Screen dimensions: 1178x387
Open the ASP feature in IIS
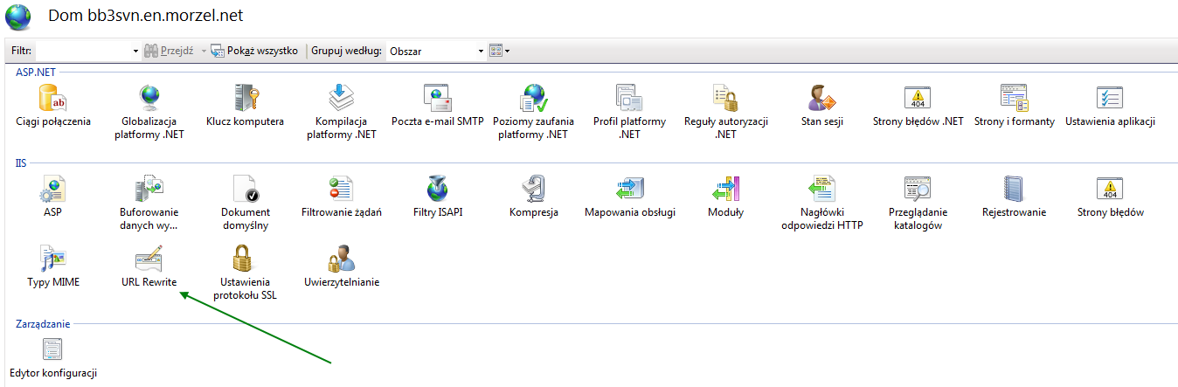[x=52, y=197]
